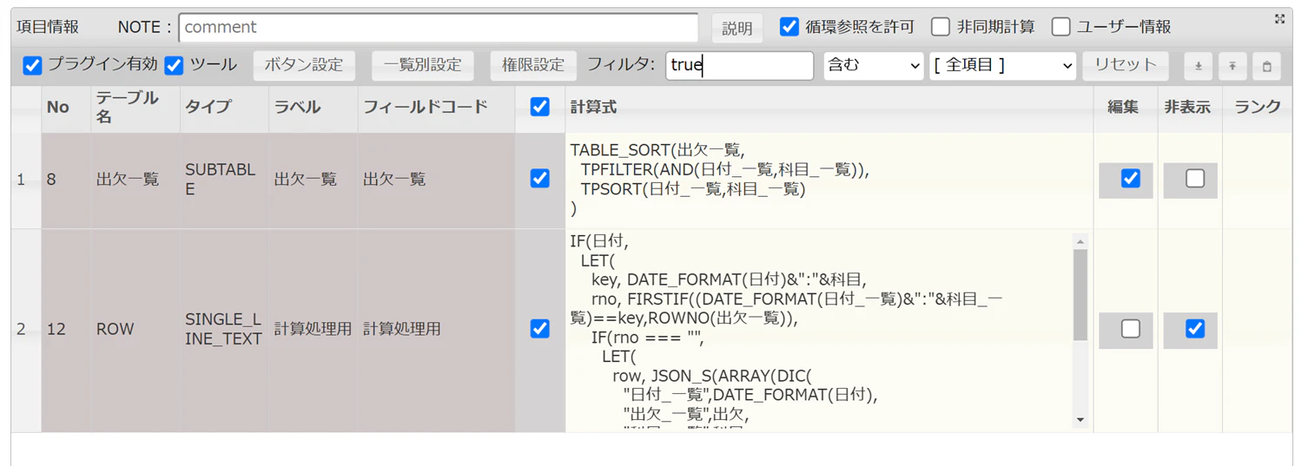The image size is (1308, 466).
Task: Check 非表示 checkbox in 出欠一覧 row
Action: (1195, 179)
